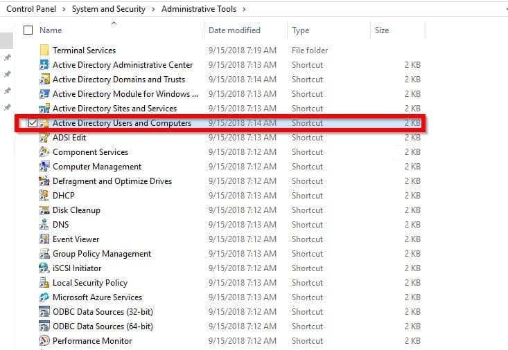Screen dimensions: 508x350
Task: Sort by the Date modified column header
Action: 234,30
